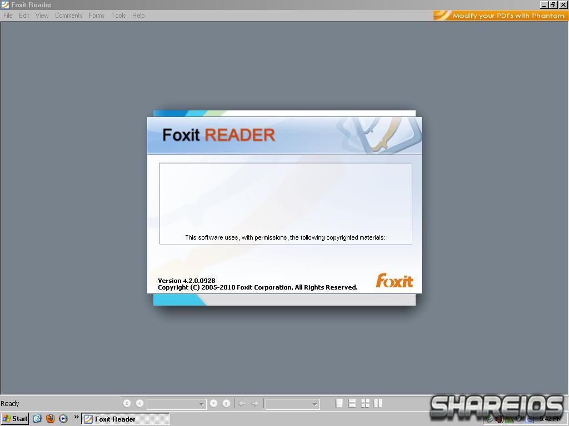
Task: Launch Firefox from quick launch
Action: [x=51, y=419]
